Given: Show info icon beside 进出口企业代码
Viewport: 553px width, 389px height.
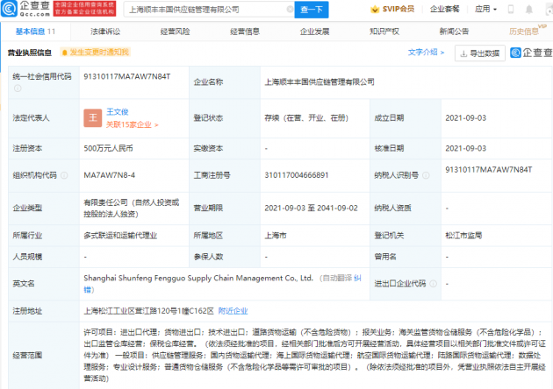Looking at the screenshot, I should tap(434, 283).
